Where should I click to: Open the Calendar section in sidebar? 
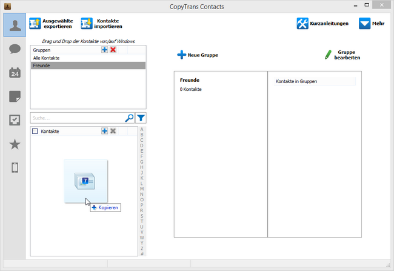15,73
